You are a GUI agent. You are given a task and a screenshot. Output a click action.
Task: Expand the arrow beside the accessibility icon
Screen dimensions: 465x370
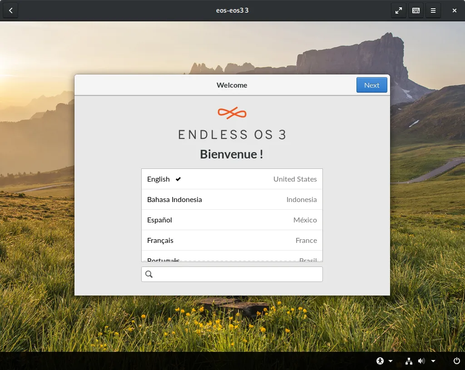point(391,361)
